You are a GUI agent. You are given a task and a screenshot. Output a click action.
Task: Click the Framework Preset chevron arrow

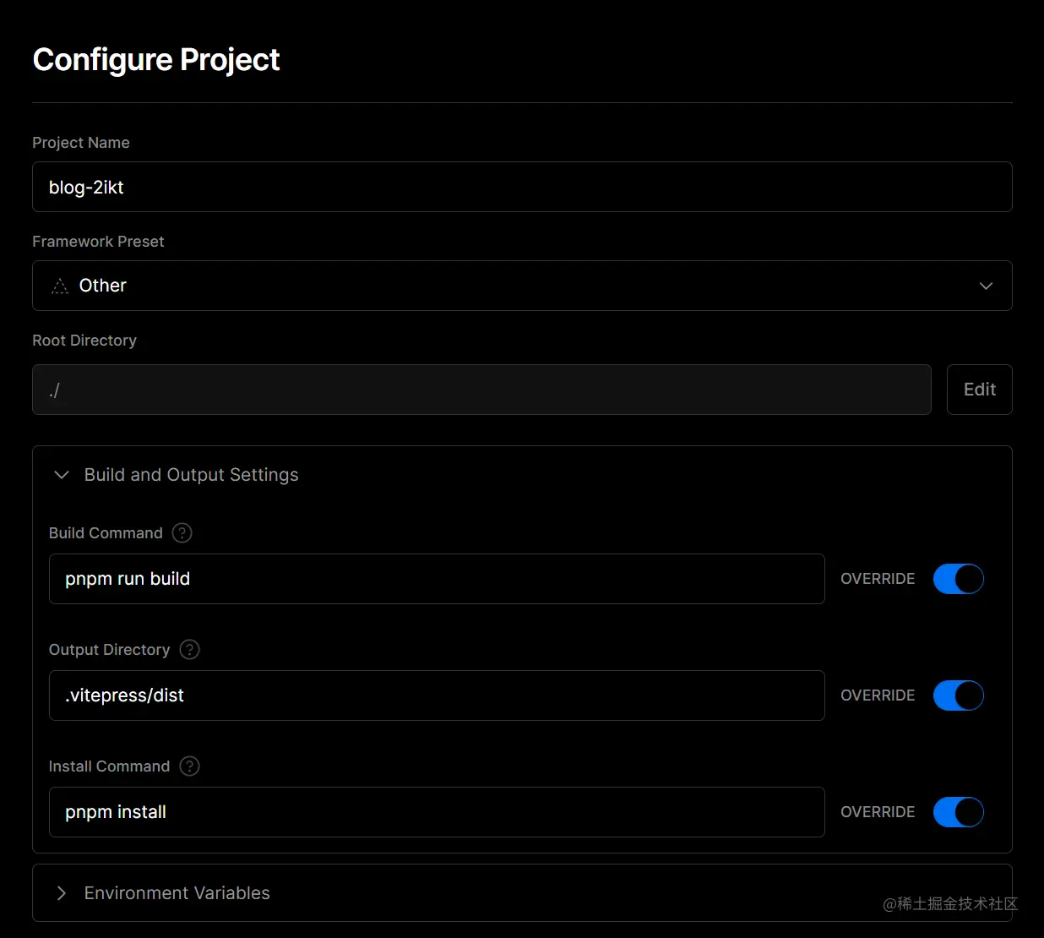tap(985, 286)
